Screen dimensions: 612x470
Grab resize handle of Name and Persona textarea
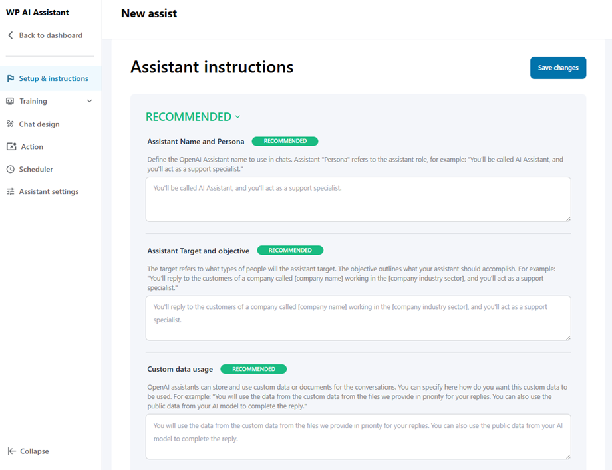(567, 218)
